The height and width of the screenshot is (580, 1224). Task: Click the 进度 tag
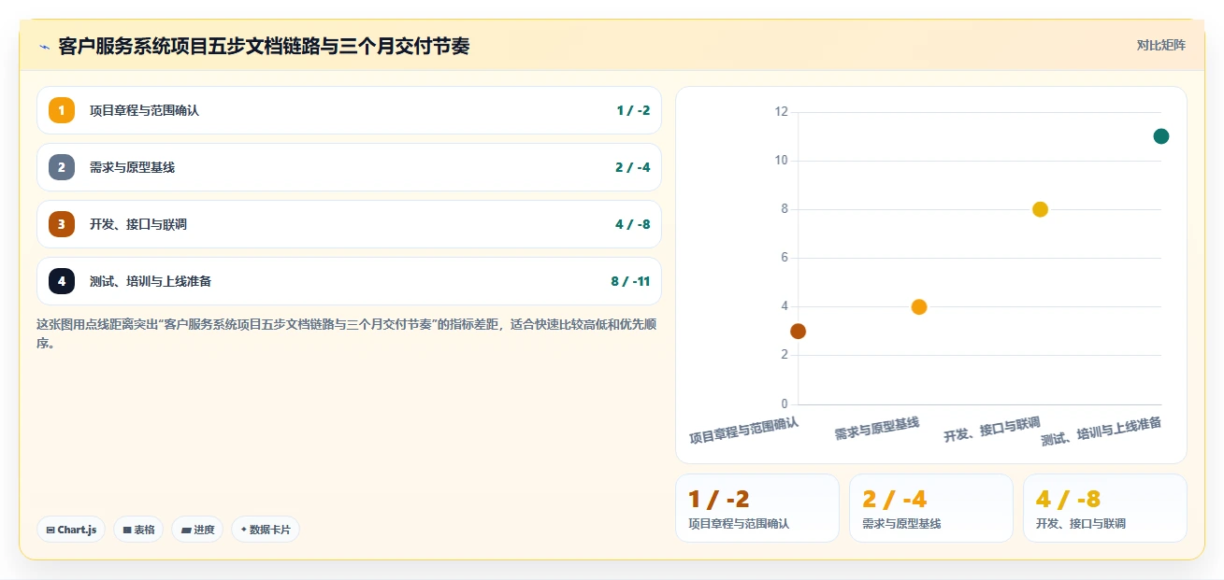coord(197,530)
